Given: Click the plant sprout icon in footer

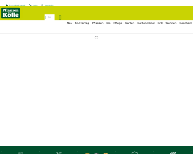Looking at the screenshot, I should pos(59,153).
